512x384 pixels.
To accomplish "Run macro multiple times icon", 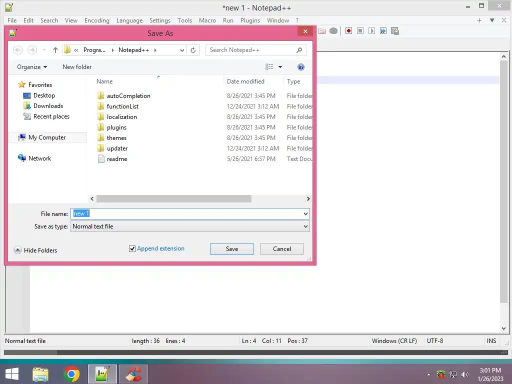I will 383,31.
